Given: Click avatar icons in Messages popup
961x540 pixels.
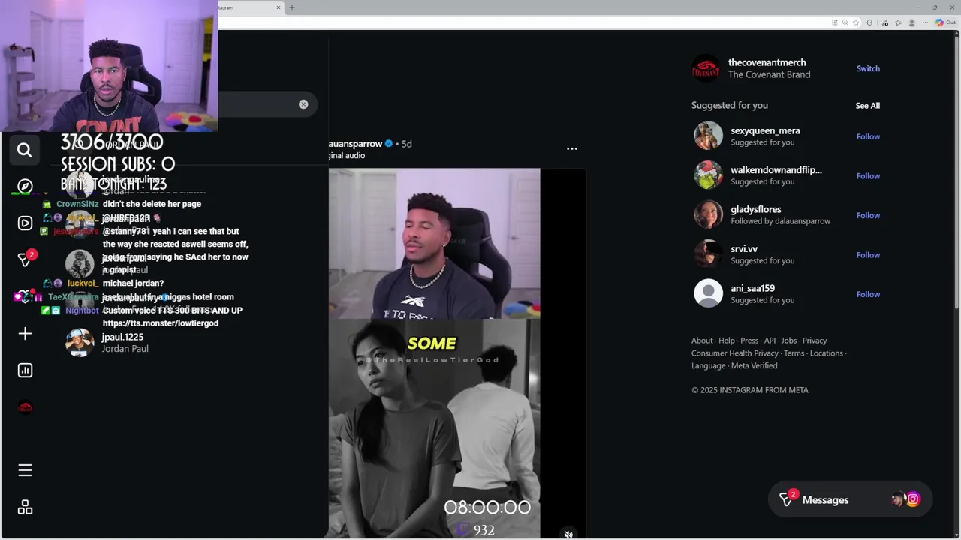Looking at the screenshot, I should [x=905, y=499].
